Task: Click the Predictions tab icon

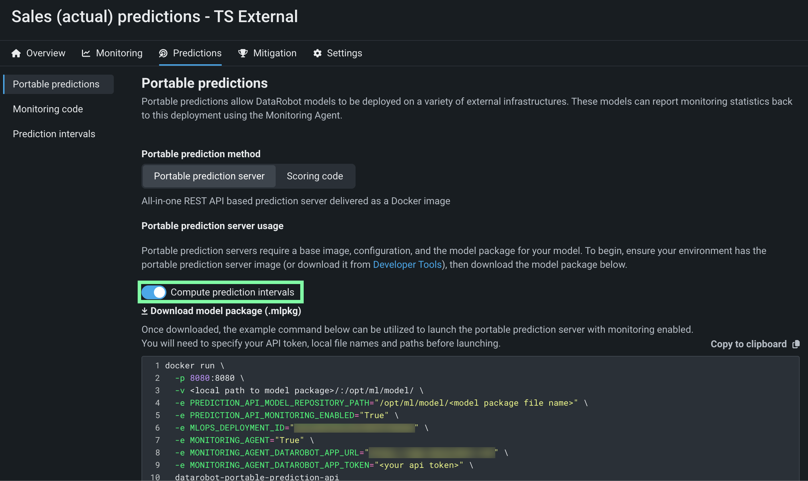Action: point(163,53)
